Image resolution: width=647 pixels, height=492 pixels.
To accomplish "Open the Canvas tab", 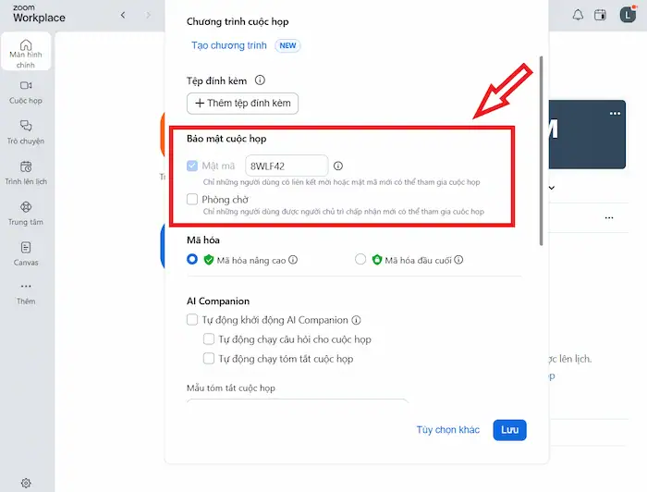I will click(26, 253).
